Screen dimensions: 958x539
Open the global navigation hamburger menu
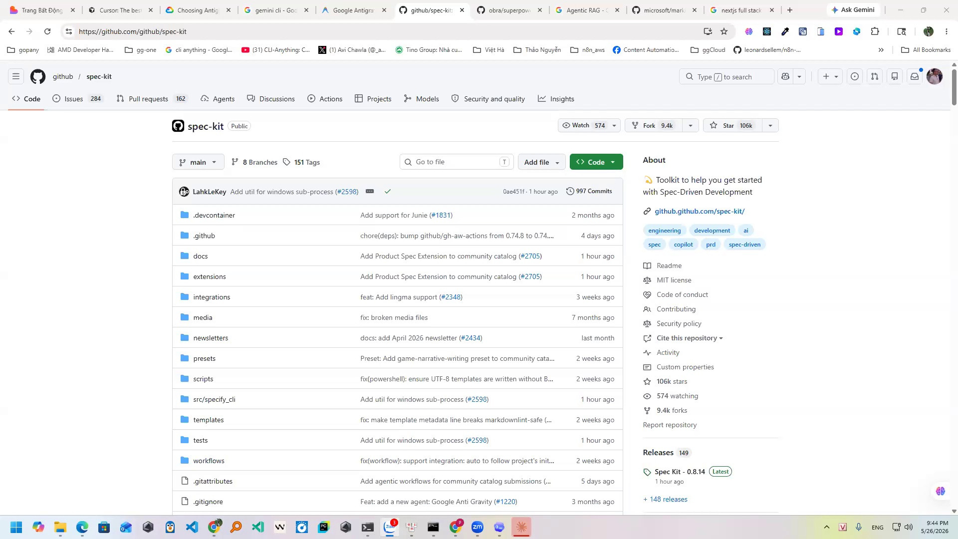click(16, 77)
